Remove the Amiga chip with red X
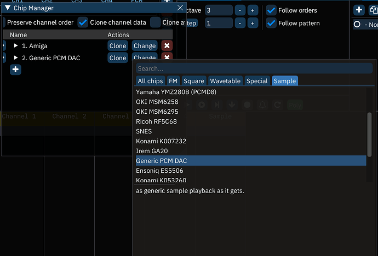The image size is (378, 256). [x=167, y=46]
